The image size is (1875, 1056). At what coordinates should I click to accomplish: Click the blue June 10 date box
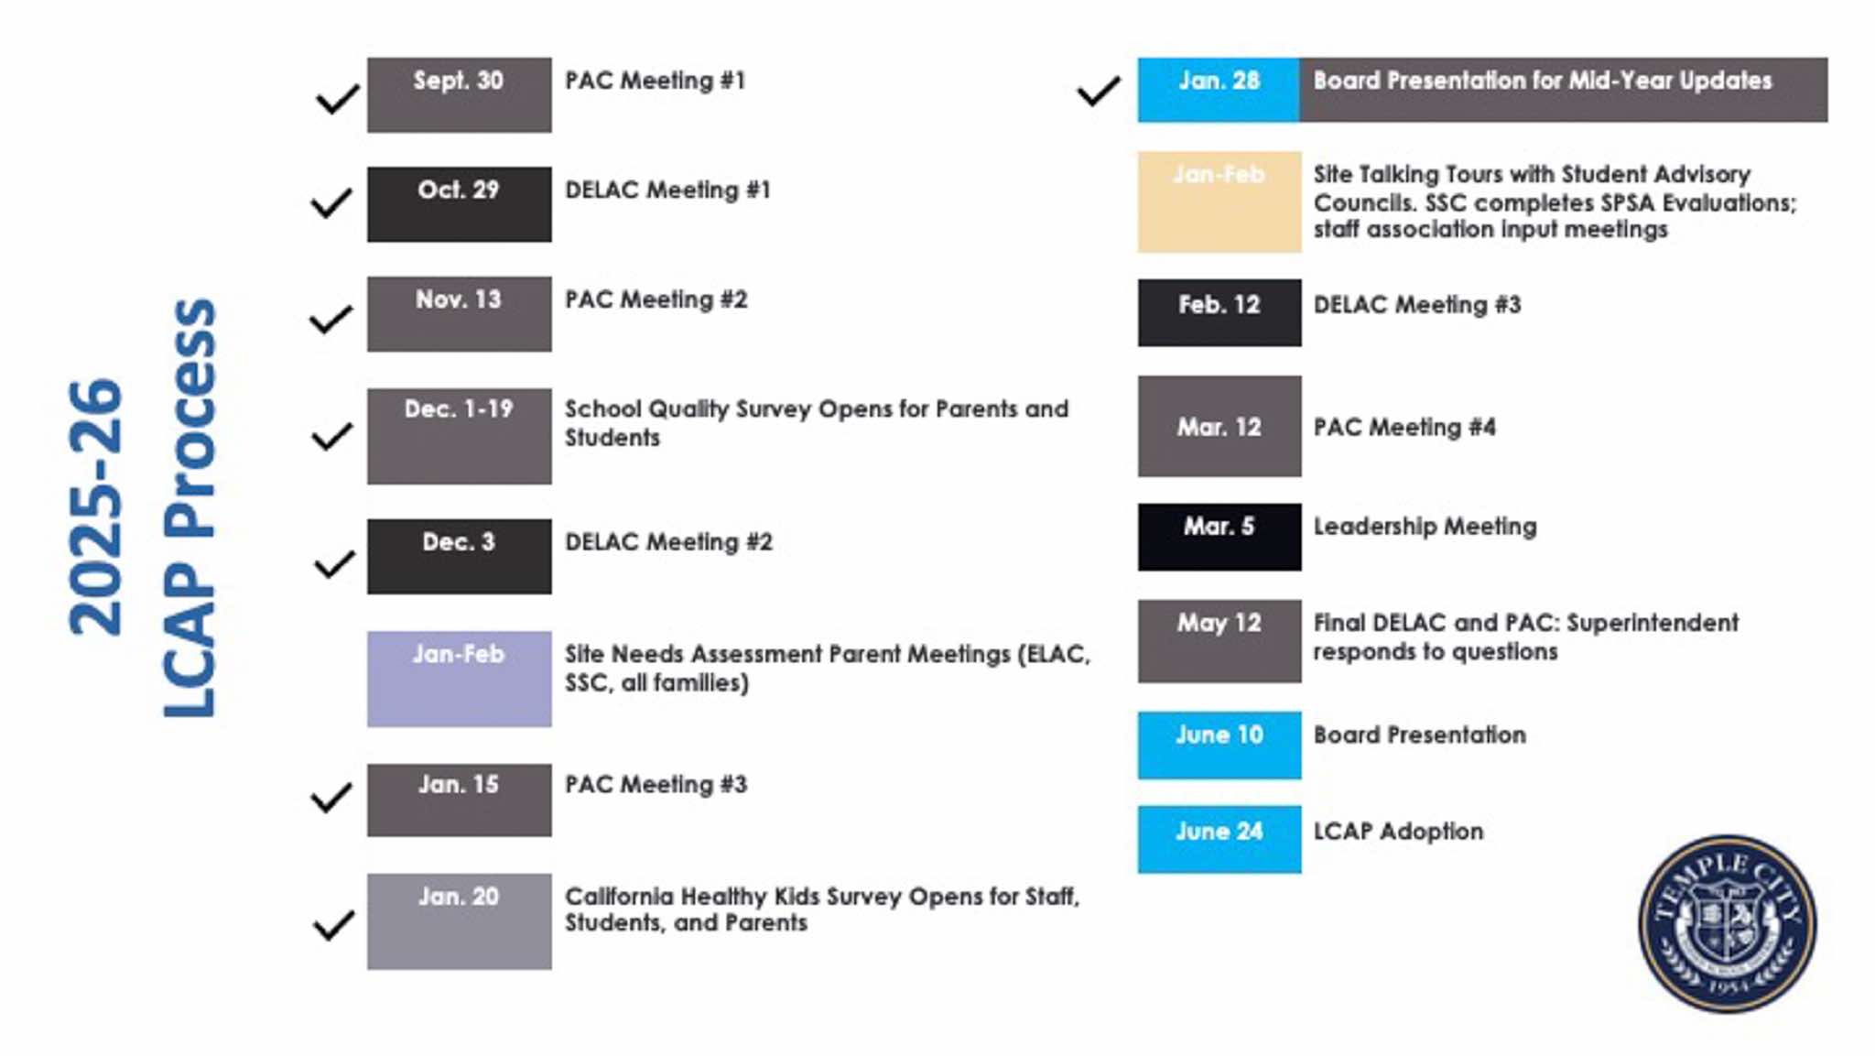click(x=1219, y=745)
